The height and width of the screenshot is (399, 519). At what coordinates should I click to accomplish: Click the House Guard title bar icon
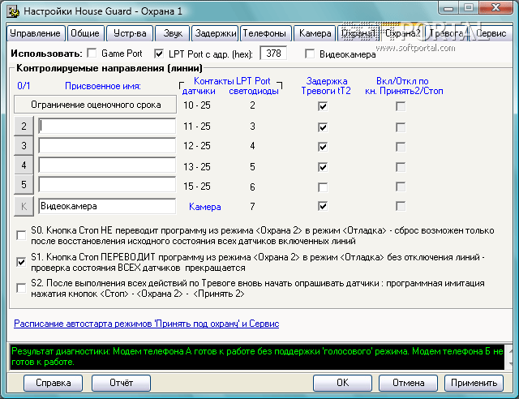[12, 11]
